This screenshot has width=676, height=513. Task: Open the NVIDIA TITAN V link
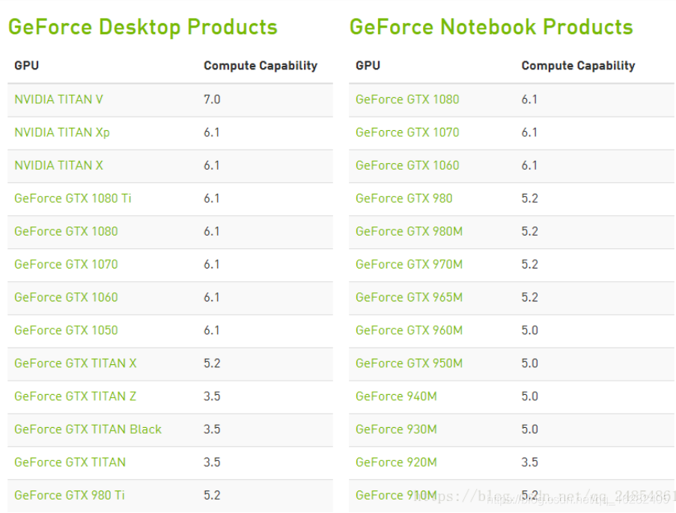(x=58, y=99)
